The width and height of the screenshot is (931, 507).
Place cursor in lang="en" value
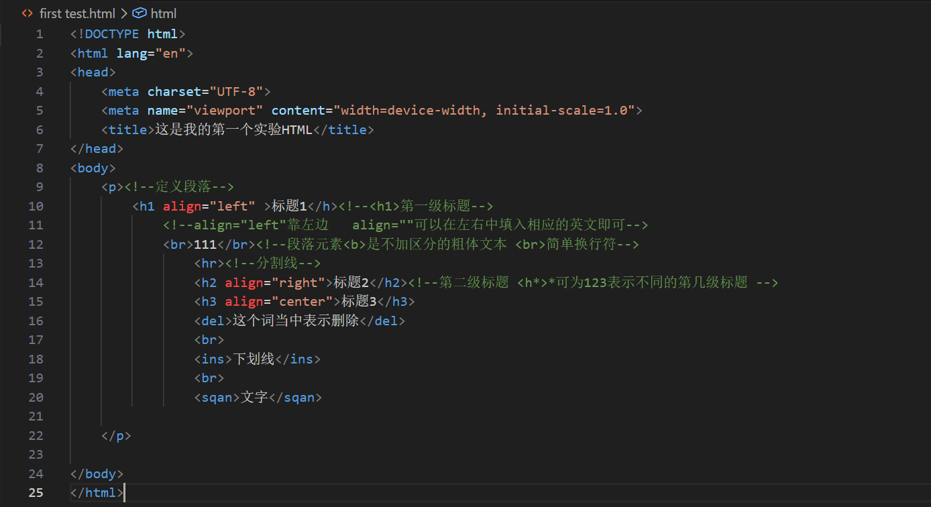click(170, 54)
